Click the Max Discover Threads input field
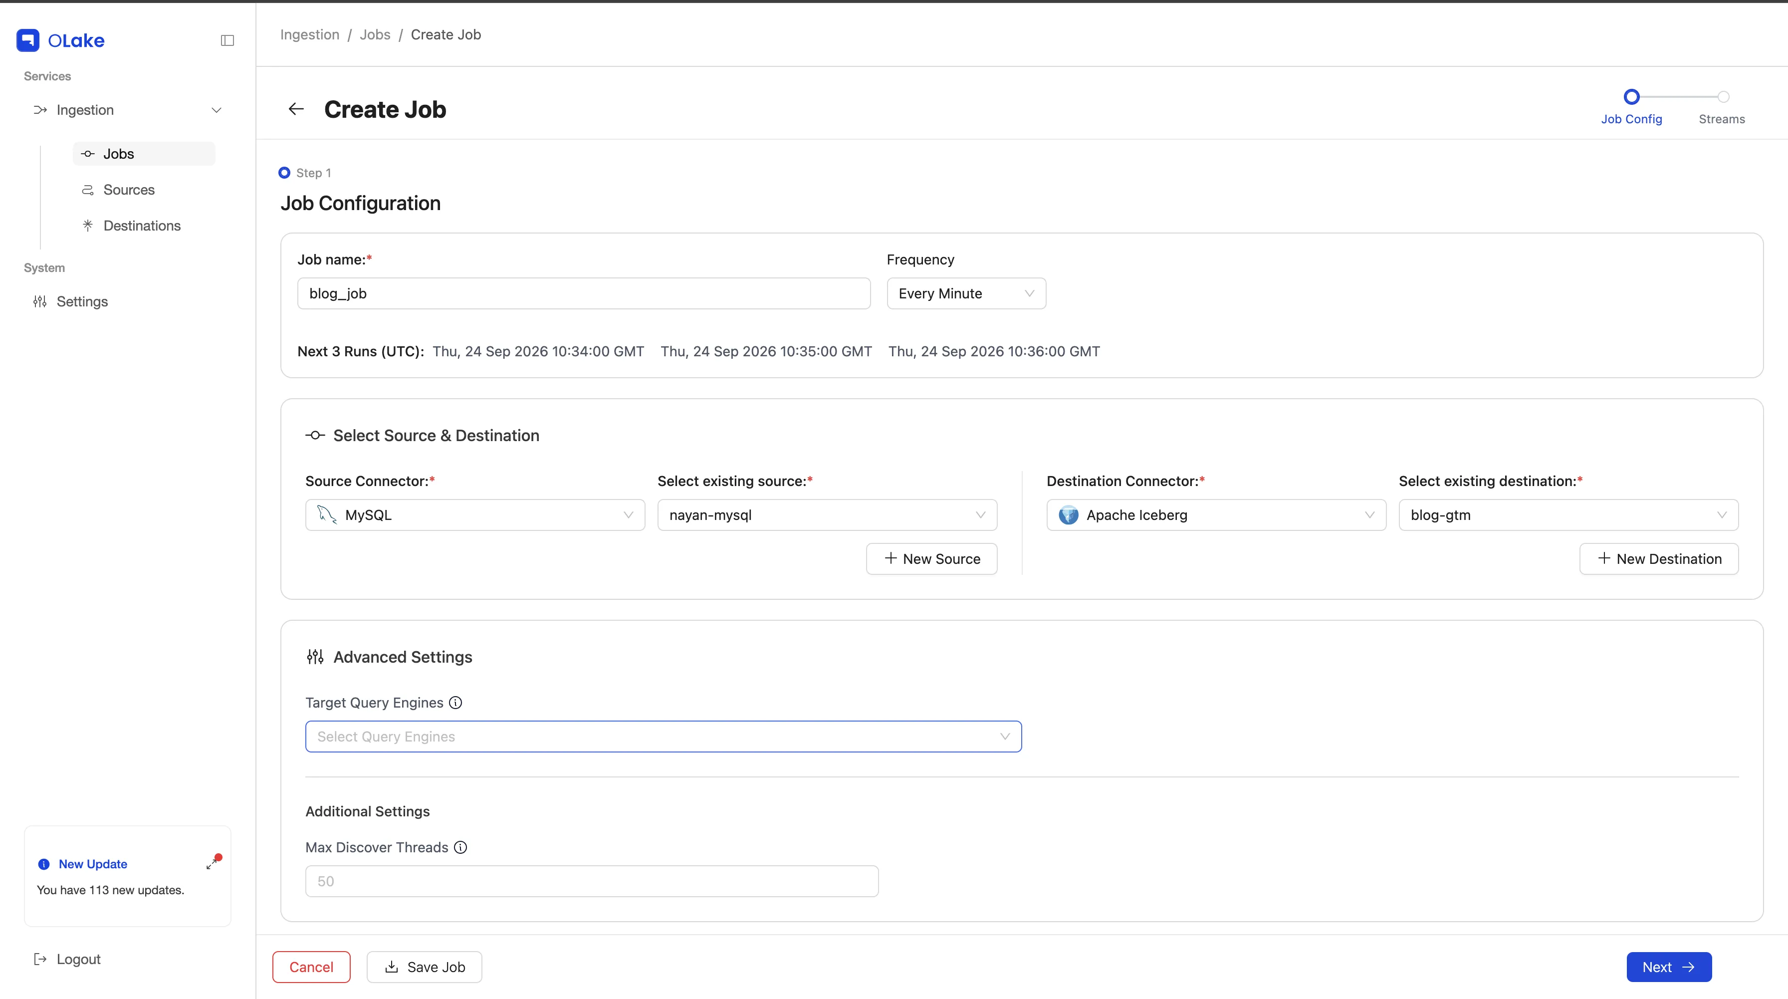 592,881
